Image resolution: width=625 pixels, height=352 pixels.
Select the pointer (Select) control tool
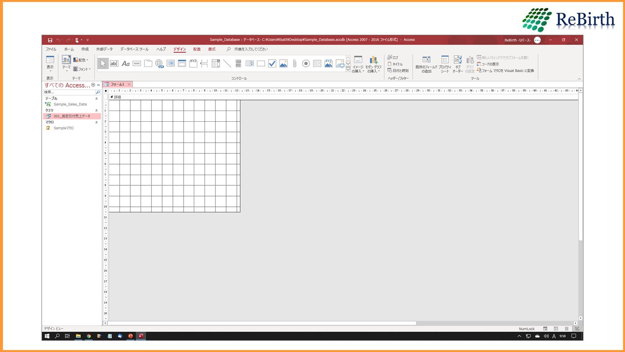coord(103,64)
